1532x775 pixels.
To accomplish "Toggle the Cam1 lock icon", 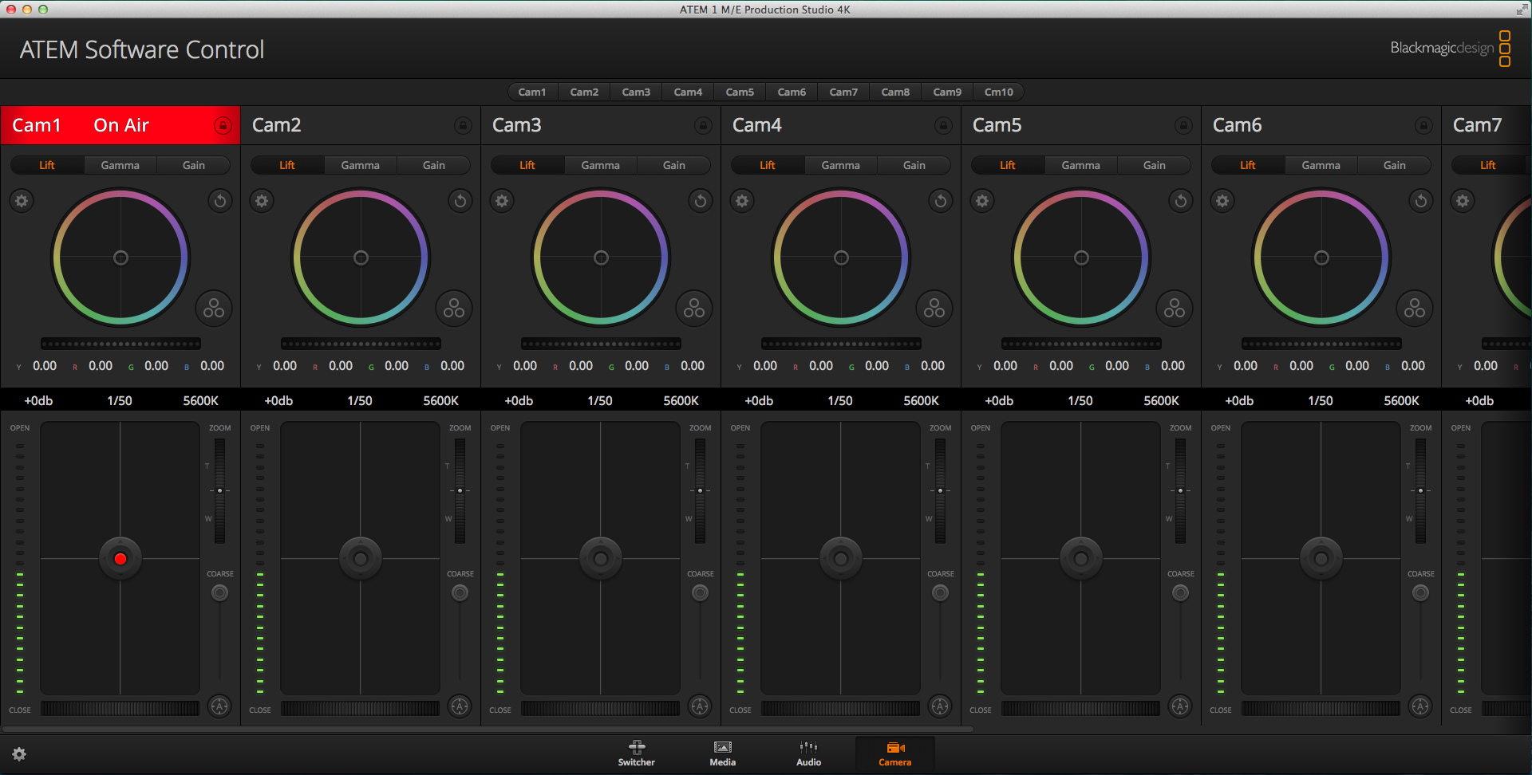I will (223, 125).
